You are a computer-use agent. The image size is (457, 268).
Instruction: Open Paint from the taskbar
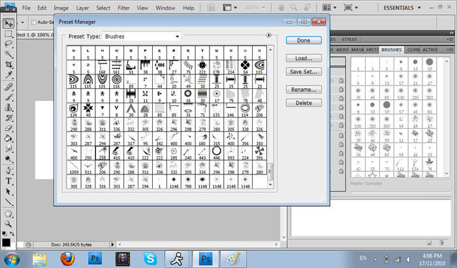pyautogui.click(x=233, y=259)
